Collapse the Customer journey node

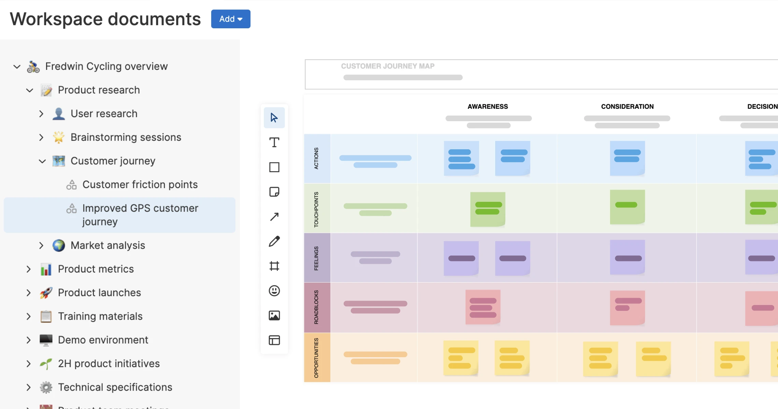tap(42, 161)
